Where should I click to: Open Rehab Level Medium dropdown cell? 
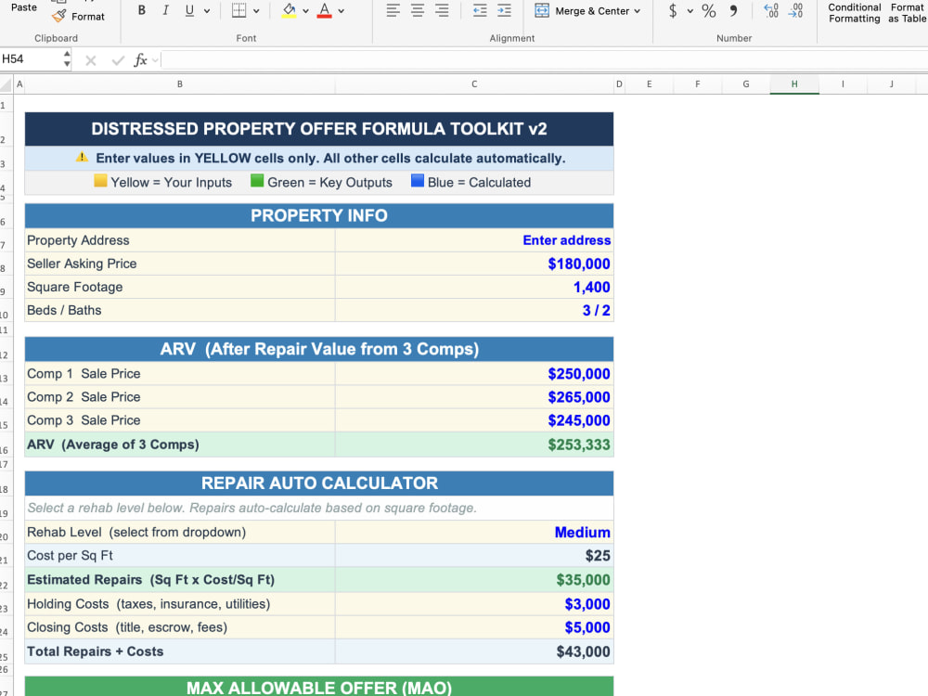[x=474, y=532]
